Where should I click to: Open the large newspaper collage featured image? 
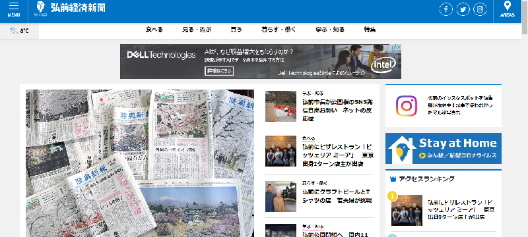click(x=140, y=163)
